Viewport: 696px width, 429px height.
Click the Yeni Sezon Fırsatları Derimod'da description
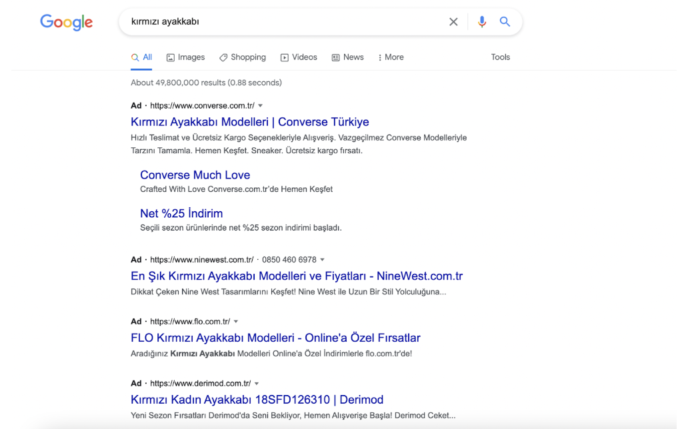point(293,415)
